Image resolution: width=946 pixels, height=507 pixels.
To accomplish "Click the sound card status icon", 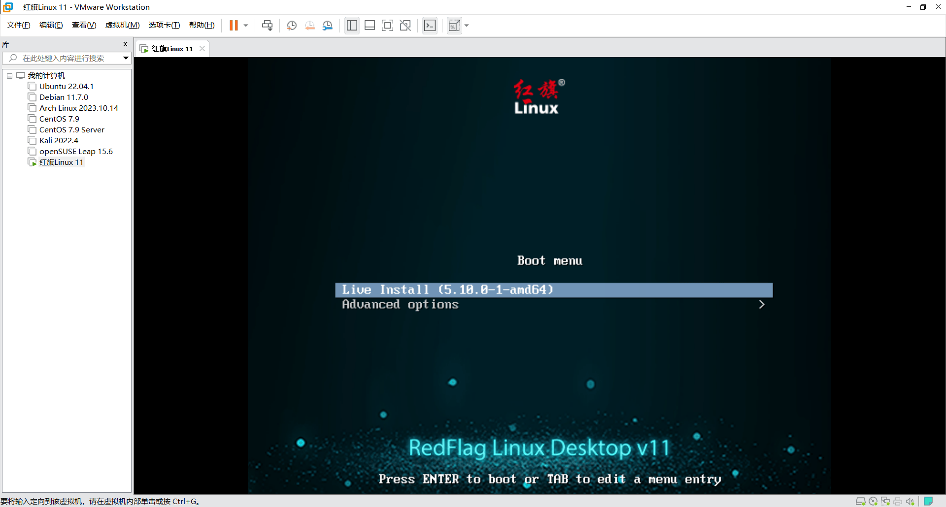I will coord(910,501).
